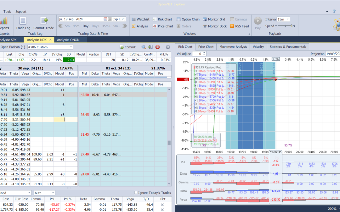Click the Excel export icon beside Commit
The image size is (340, 212).
(x=150, y=47)
